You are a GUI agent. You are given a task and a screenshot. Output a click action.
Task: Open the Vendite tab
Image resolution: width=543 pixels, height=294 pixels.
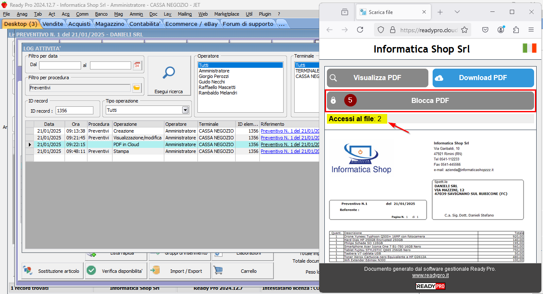click(x=53, y=24)
